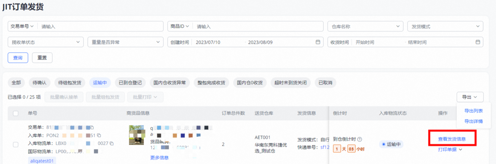Switch to the 待组包发货 tab

[70, 83]
